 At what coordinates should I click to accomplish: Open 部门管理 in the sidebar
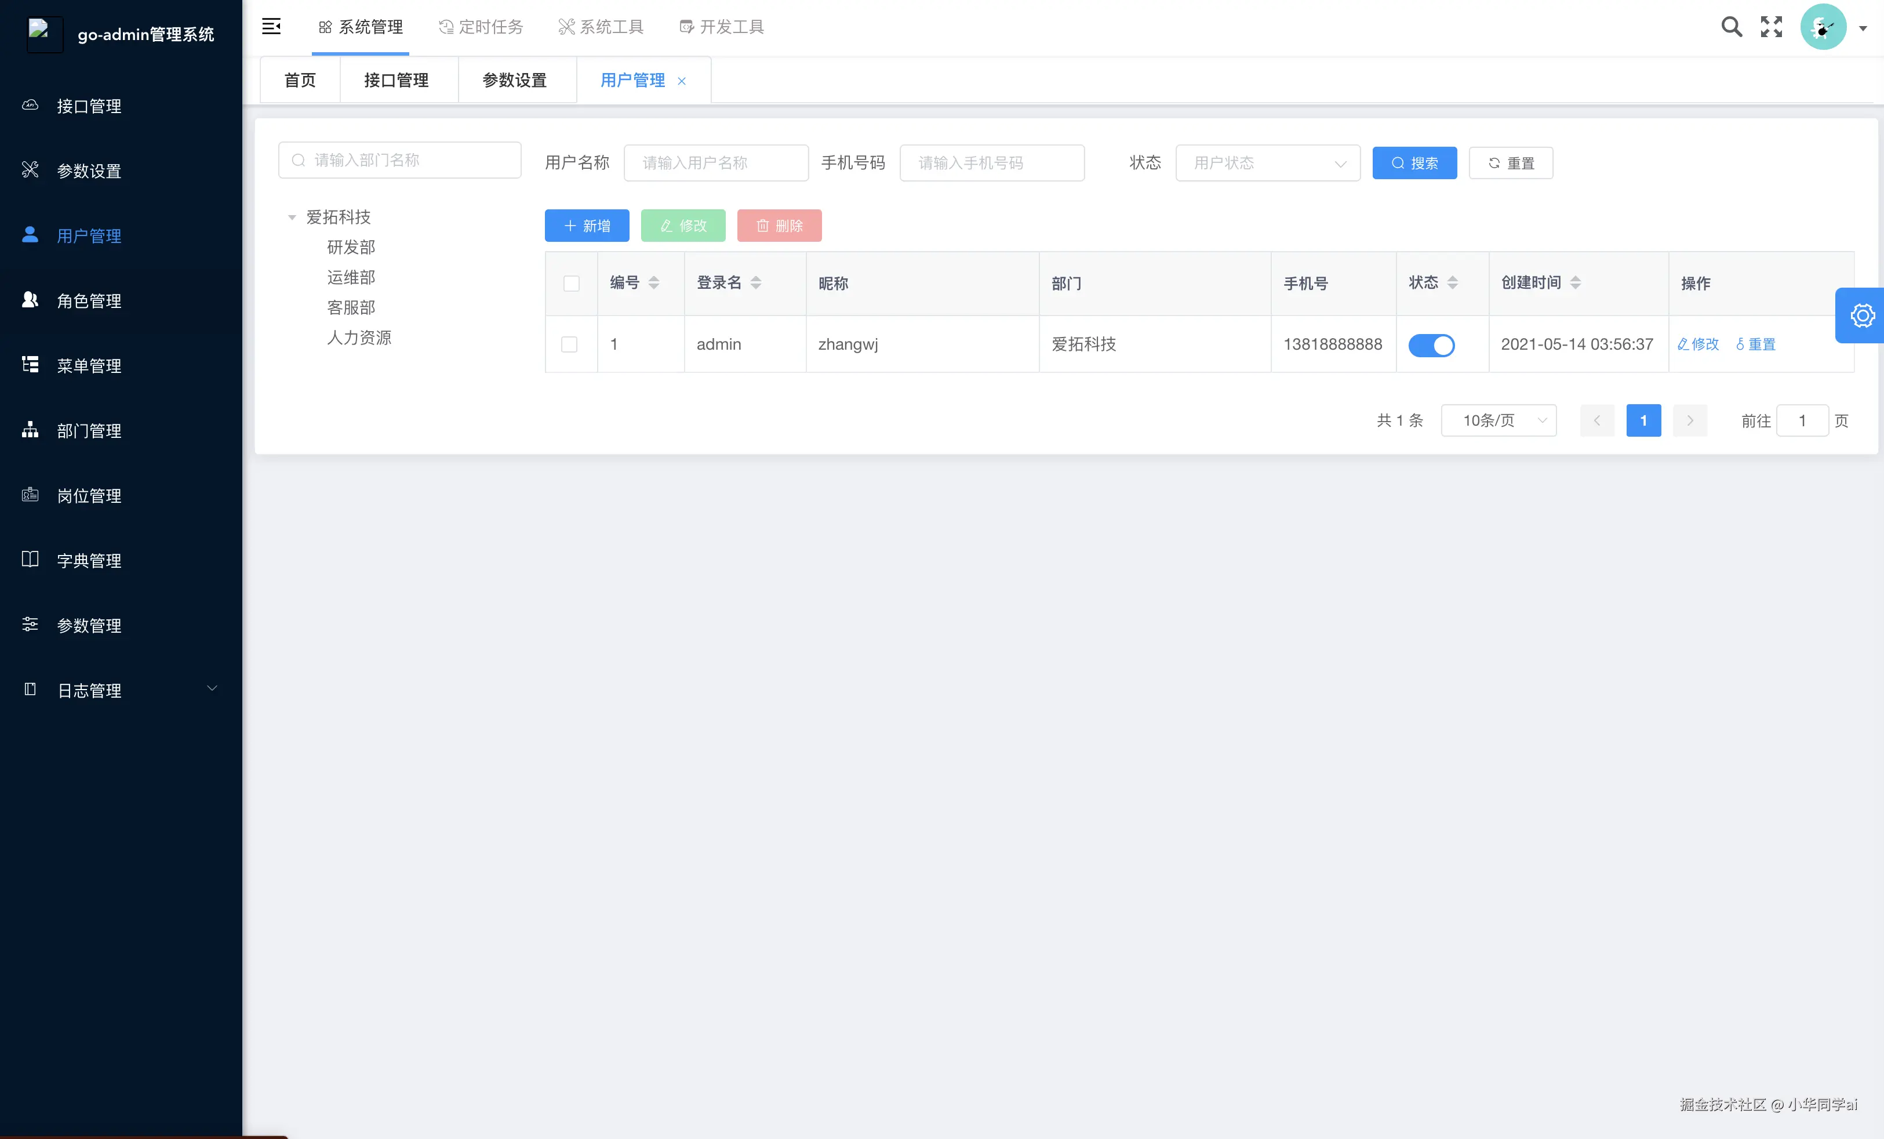(x=89, y=431)
